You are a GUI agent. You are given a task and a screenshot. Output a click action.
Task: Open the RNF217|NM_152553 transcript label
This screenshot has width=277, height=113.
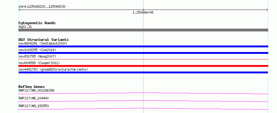click(x=34, y=106)
